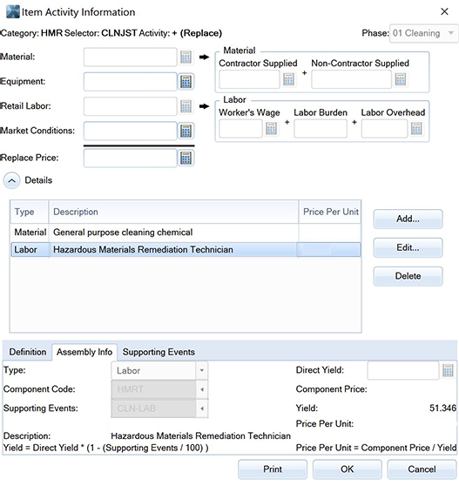
Task: Open Supporting Events CLN-LAB selector arrow
Action: point(202,408)
